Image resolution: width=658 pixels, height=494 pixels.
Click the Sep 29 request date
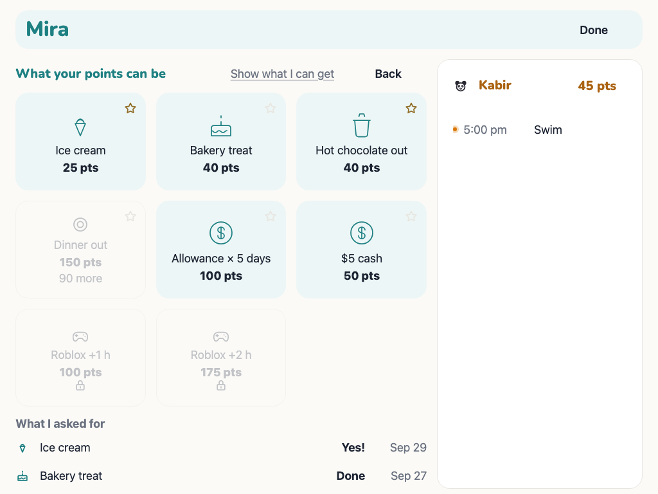408,448
